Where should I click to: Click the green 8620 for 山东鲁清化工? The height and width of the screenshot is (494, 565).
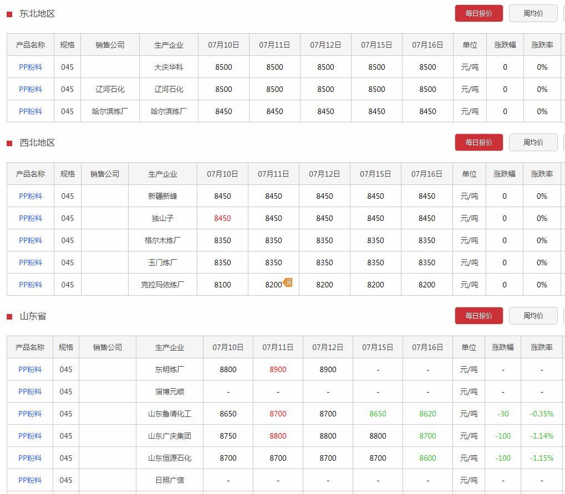(427, 414)
